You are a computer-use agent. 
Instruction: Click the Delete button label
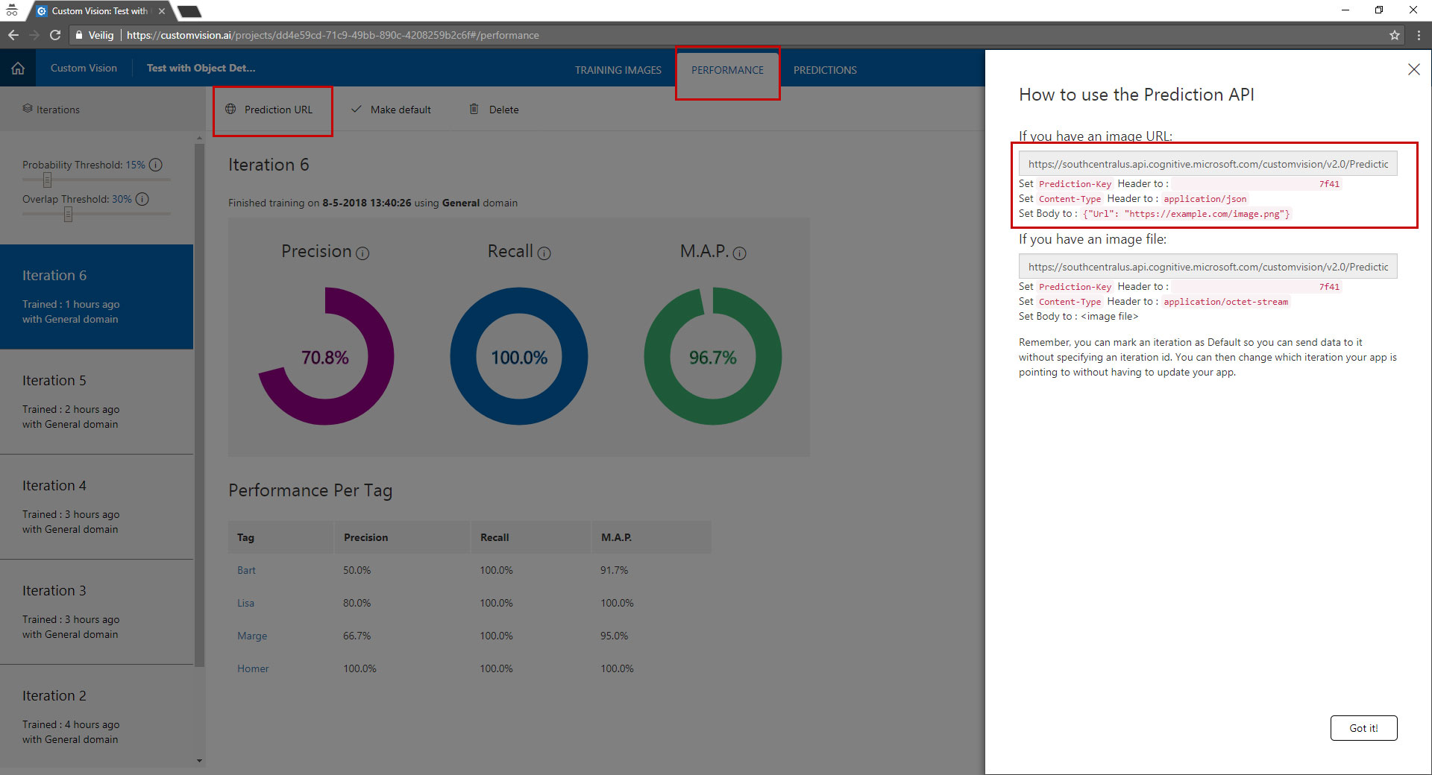pos(503,110)
